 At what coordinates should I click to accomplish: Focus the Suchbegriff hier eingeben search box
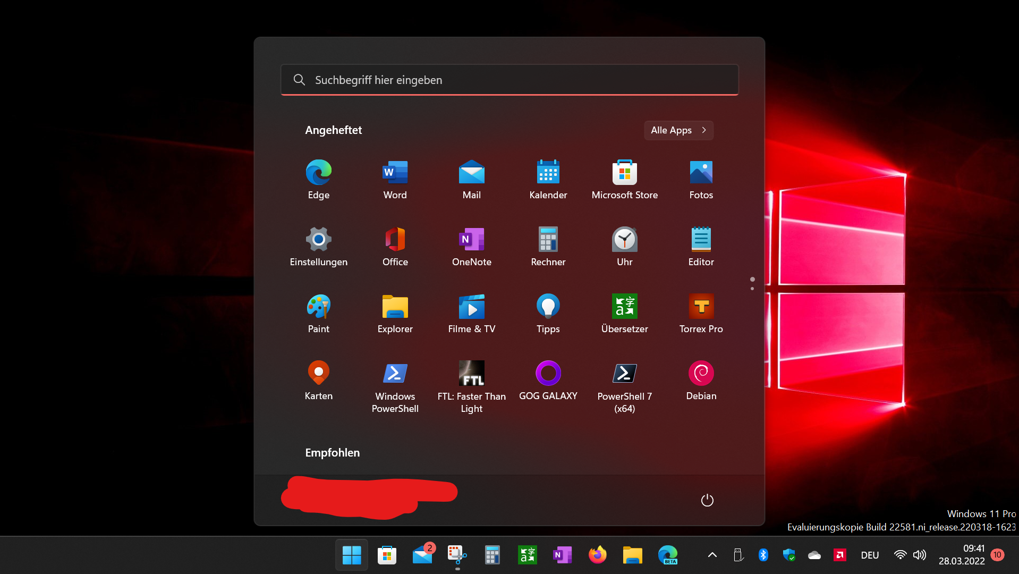click(509, 80)
